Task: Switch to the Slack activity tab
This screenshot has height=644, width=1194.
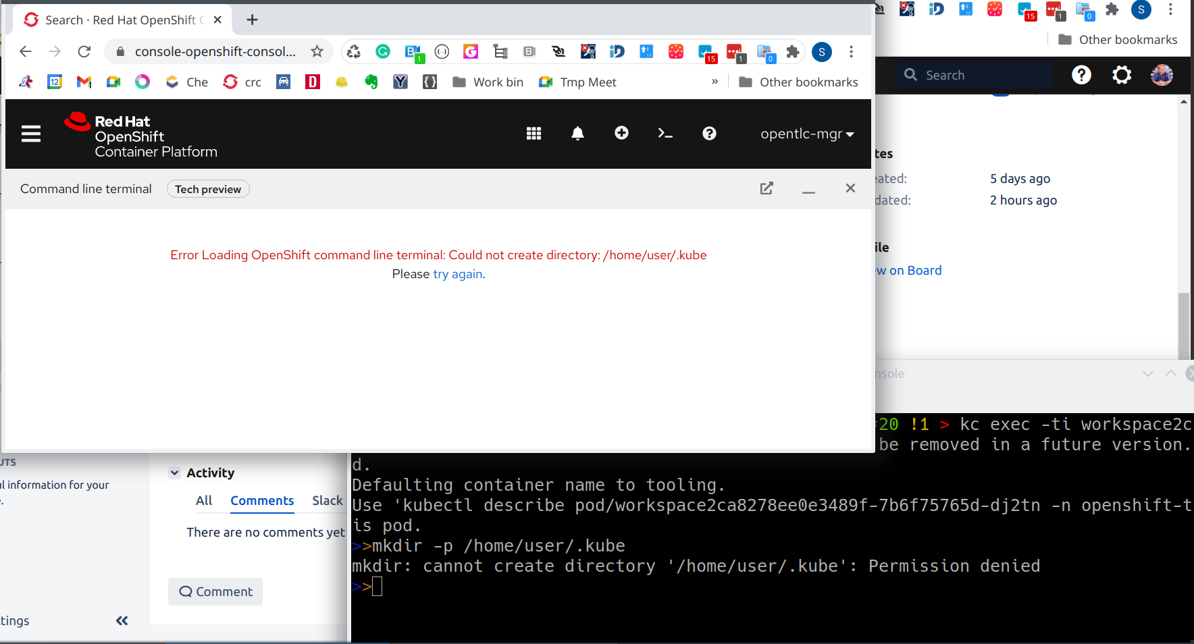Action: (328, 501)
